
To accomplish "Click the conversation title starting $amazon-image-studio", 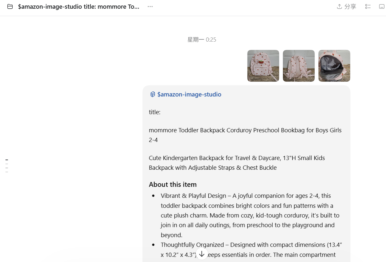I will click(78, 7).
